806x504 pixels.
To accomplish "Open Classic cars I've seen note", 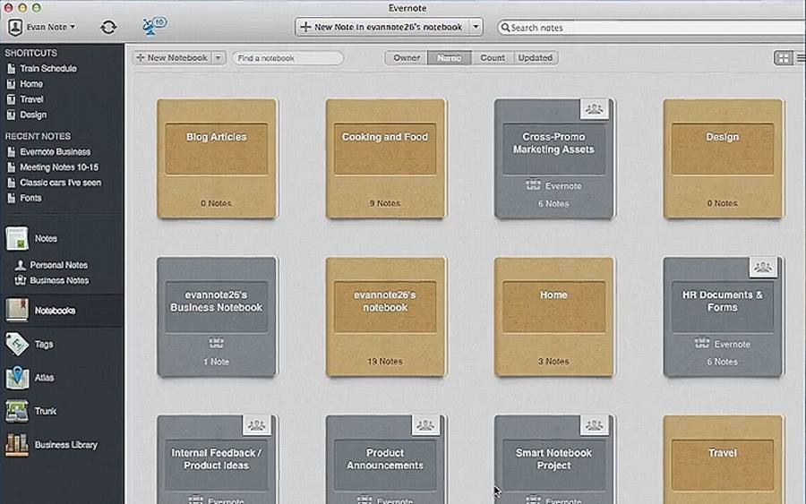I will 61,183.
